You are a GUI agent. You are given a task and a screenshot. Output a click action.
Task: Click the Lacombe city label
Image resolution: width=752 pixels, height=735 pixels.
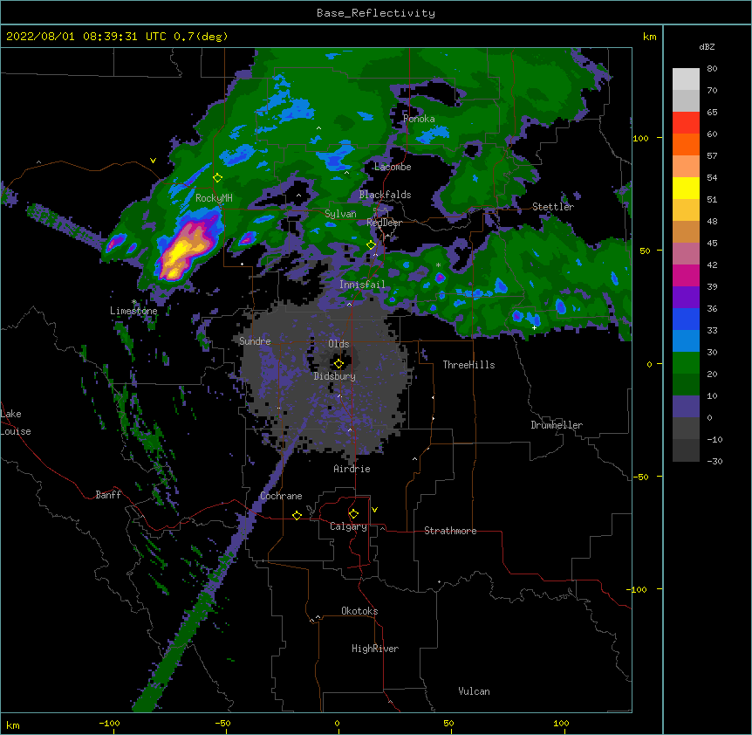(x=393, y=167)
